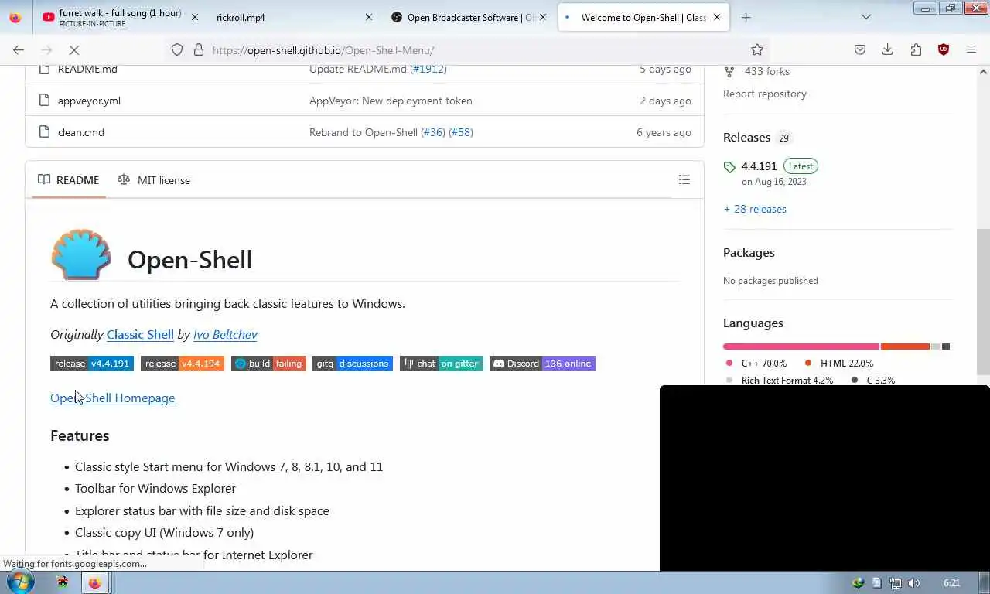The height and width of the screenshot is (594, 990).
Task: Click the gitq discussions badge
Action: click(x=353, y=364)
